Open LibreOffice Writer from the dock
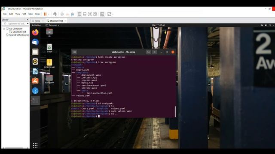This screenshot has width=275, height=154. coord(35,71)
